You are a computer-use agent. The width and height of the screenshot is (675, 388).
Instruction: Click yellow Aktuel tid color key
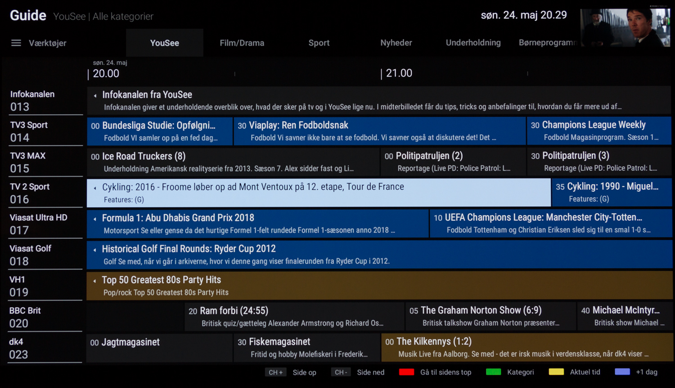pyautogui.click(x=556, y=372)
